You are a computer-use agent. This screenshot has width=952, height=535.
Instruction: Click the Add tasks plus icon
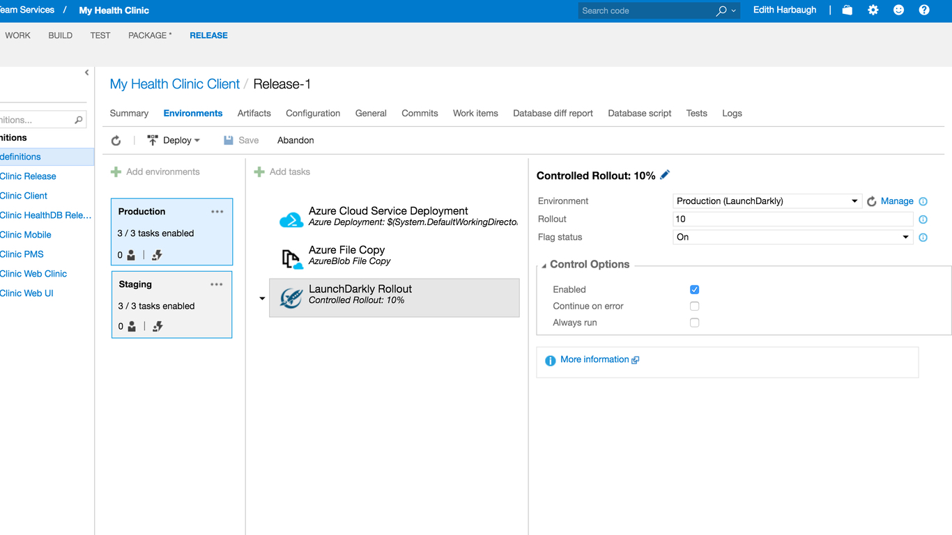(x=259, y=172)
